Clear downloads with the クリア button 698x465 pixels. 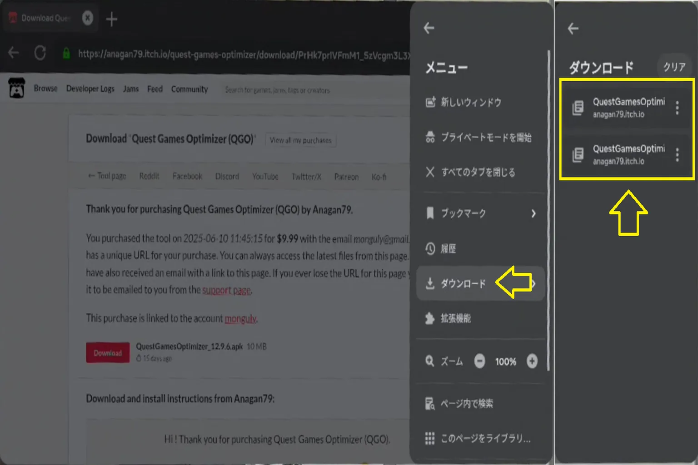pyautogui.click(x=674, y=67)
